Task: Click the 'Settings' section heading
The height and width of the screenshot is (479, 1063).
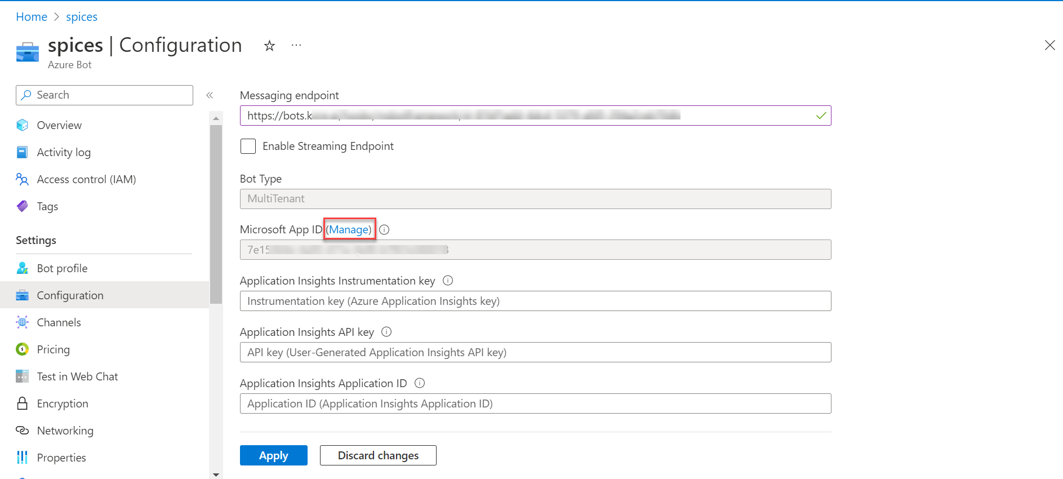Action: click(x=36, y=240)
